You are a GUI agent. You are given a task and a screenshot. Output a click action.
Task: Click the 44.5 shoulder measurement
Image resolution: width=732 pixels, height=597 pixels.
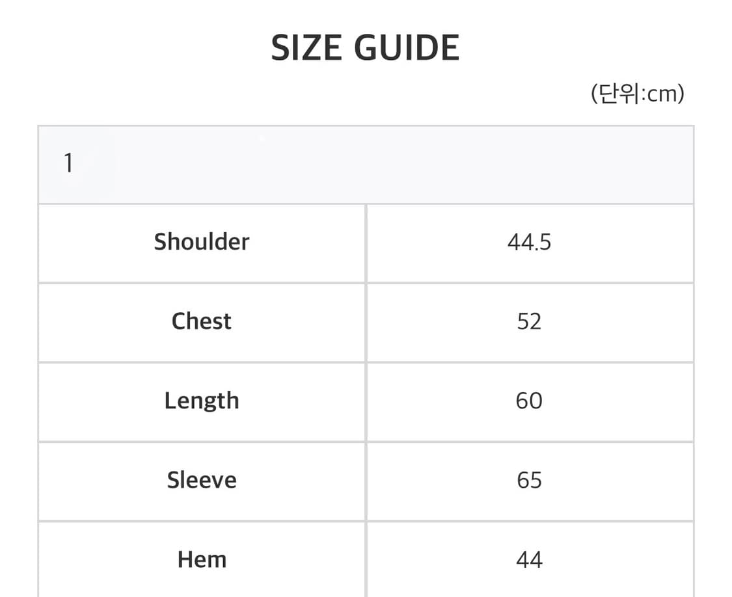(529, 242)
